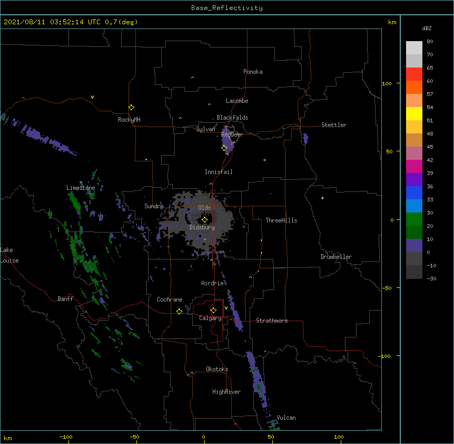
Task: Click the Ponoka city label
Action: tap(253, 72)
